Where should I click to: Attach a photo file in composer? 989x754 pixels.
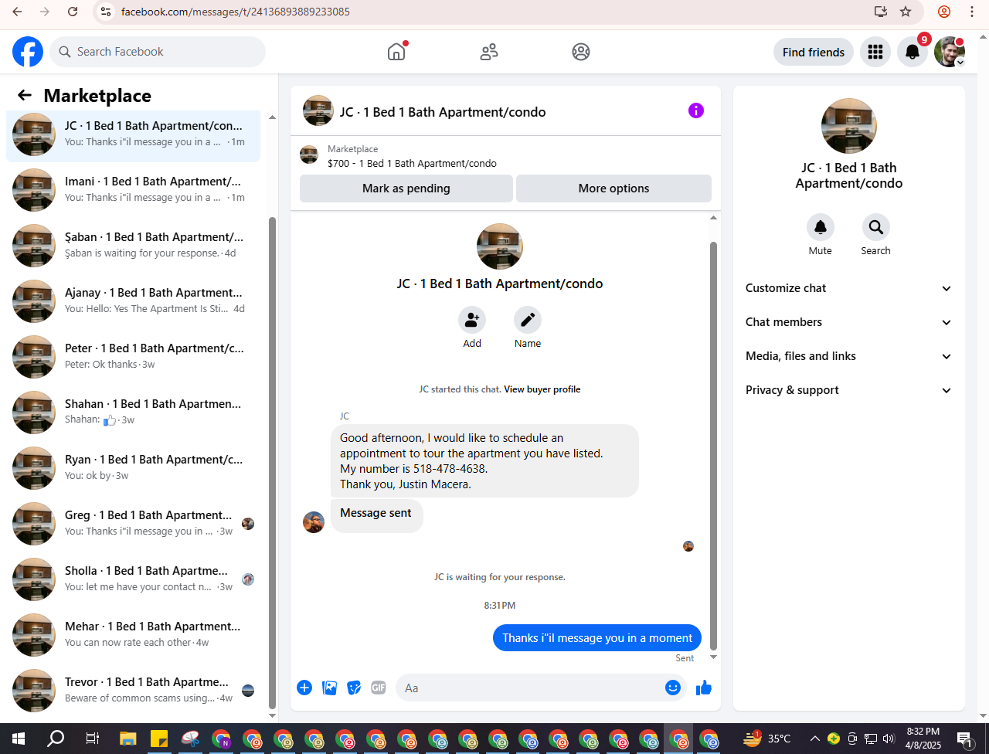329,688
